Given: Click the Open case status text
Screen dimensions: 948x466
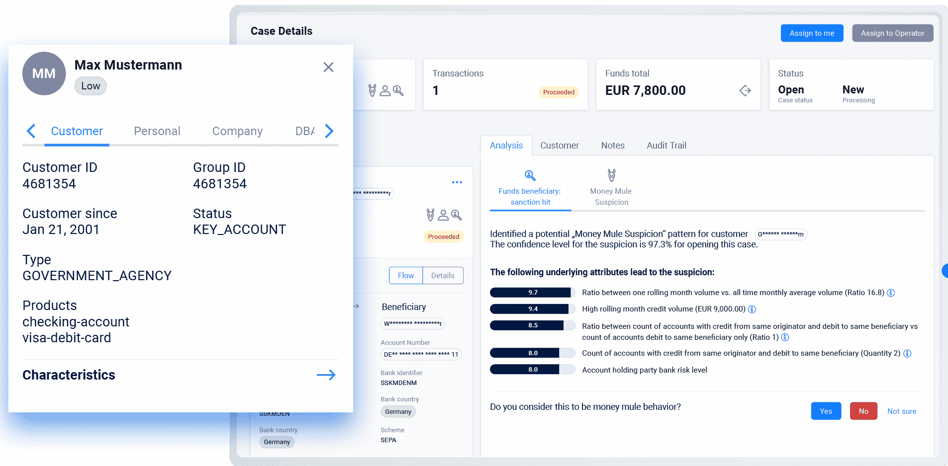Looking at the screenshot, I should pyautogui.click(x=791, y=90).
